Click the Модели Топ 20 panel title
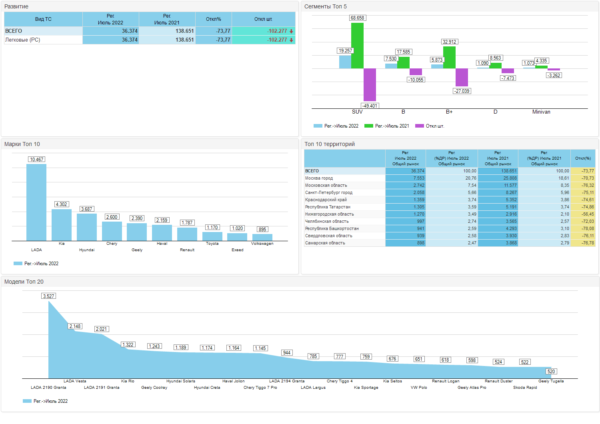 pos(24,282)
